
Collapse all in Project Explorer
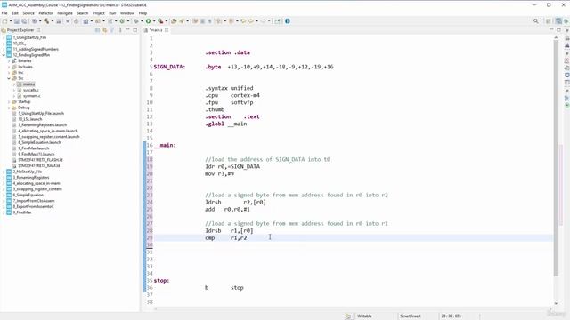(x=97, y=30)
